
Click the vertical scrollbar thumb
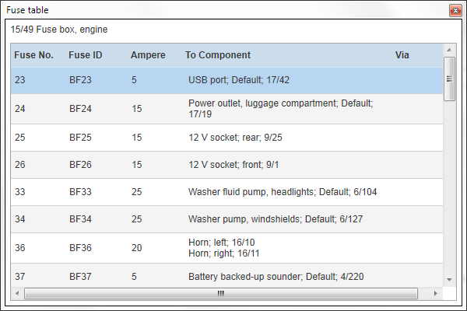449,79
